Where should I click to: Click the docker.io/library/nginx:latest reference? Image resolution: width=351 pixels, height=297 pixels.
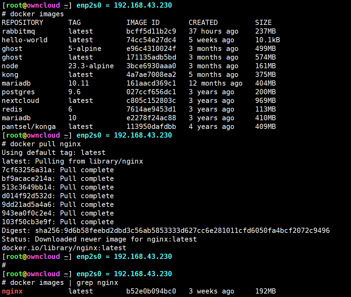point(64,248)
